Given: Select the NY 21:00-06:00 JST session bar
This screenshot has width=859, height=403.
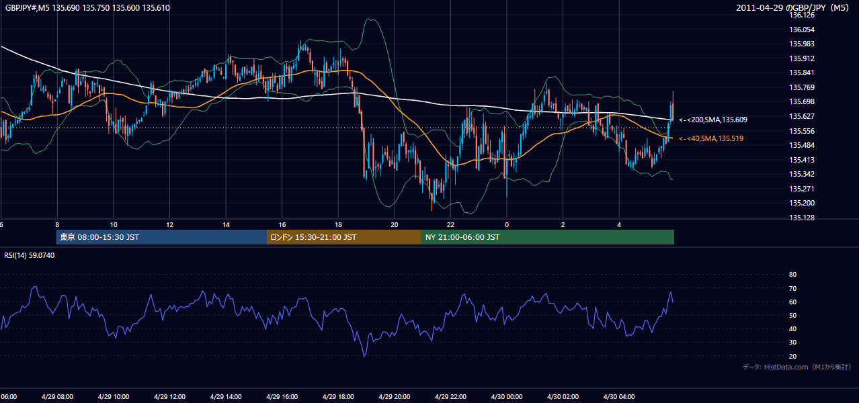Looking at the screenshot, I should coord(548,237).
